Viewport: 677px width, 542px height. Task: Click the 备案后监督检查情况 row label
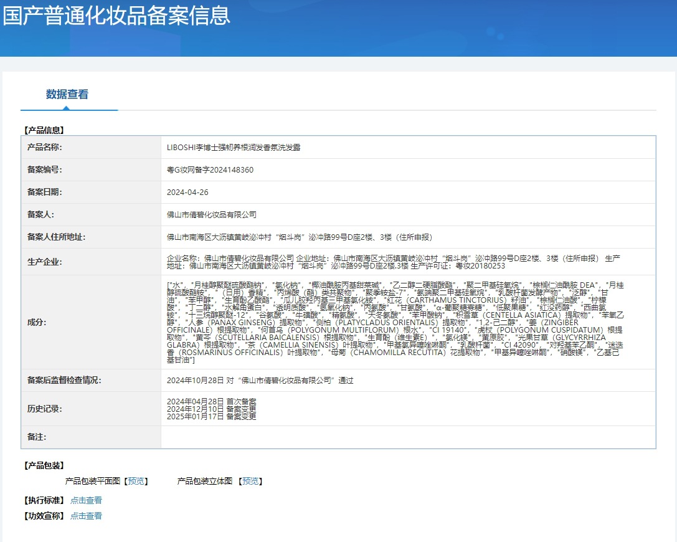tap(64, 381)
